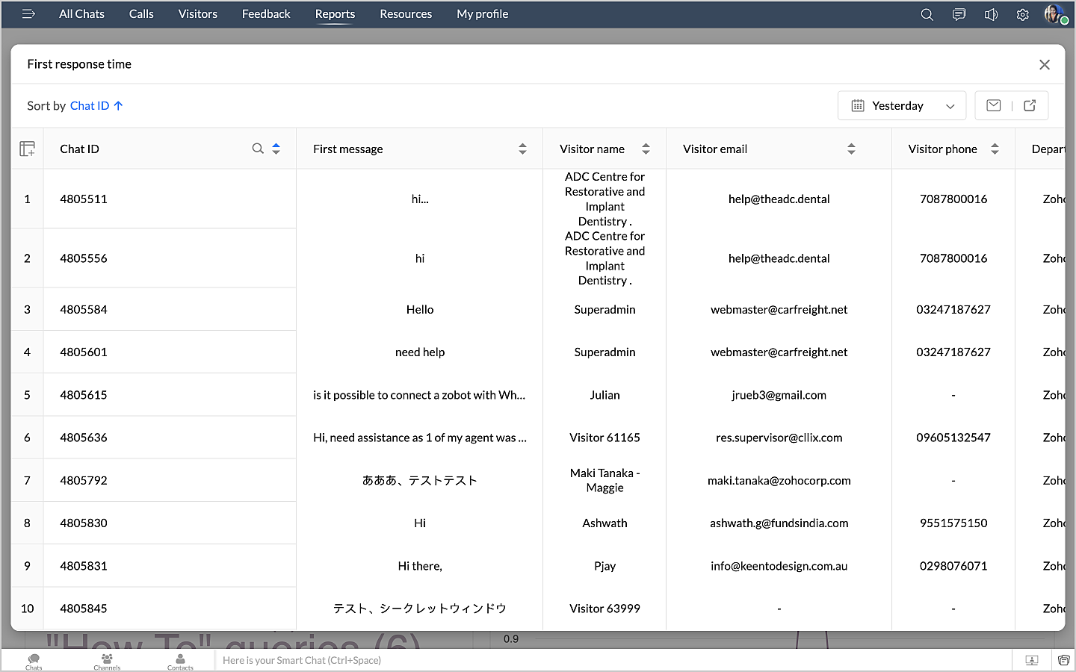Open Channels in the bottom bar
The width and height of the screenshot is (1076, 672).
click(x=107, y=662)
